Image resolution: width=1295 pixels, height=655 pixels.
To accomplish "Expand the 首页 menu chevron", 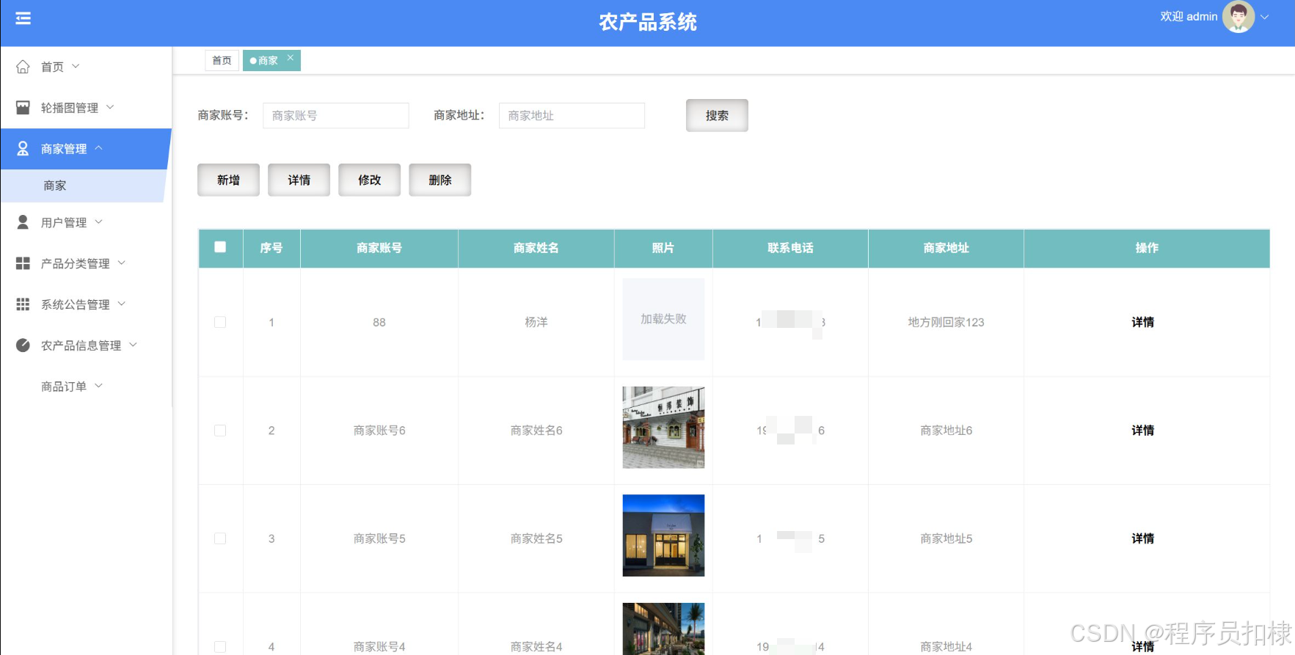I will (x=76, y=66).
